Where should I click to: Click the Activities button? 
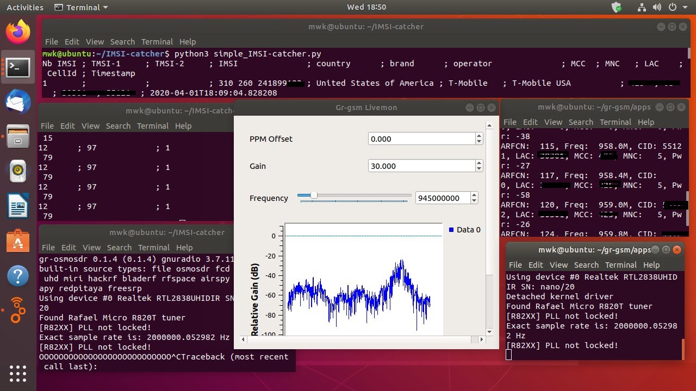24,7
